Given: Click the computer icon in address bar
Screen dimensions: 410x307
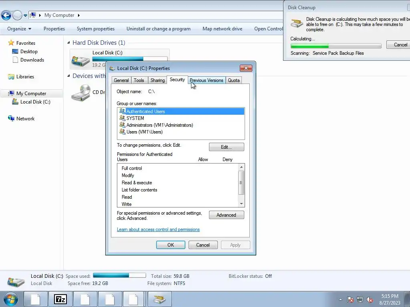Looking at the screenshot, I should 33,15.
